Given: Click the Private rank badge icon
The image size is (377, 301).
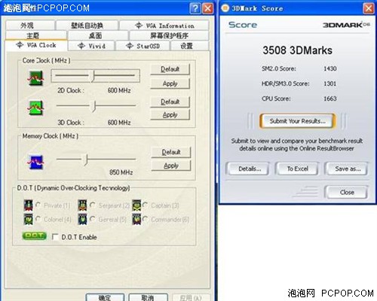Looking at the screenshot, I should coord(29,205).
